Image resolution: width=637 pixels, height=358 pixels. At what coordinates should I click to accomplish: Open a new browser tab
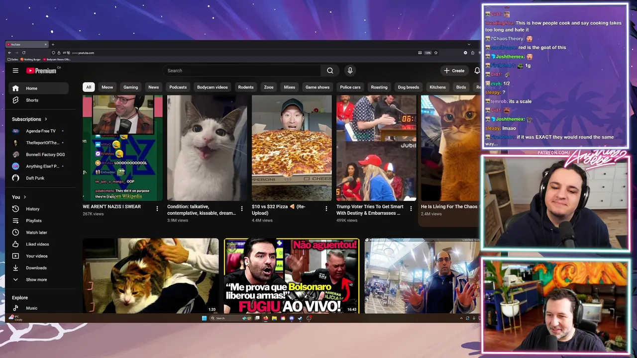click(x=53, y=44)
